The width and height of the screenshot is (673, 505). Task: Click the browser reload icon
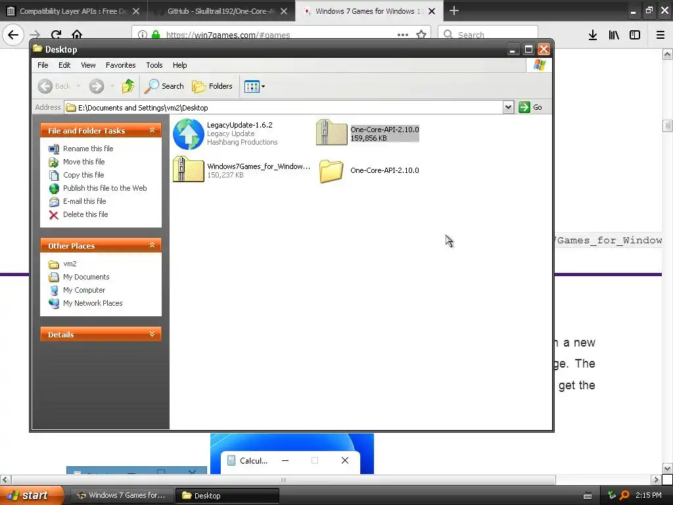(56, 35)
